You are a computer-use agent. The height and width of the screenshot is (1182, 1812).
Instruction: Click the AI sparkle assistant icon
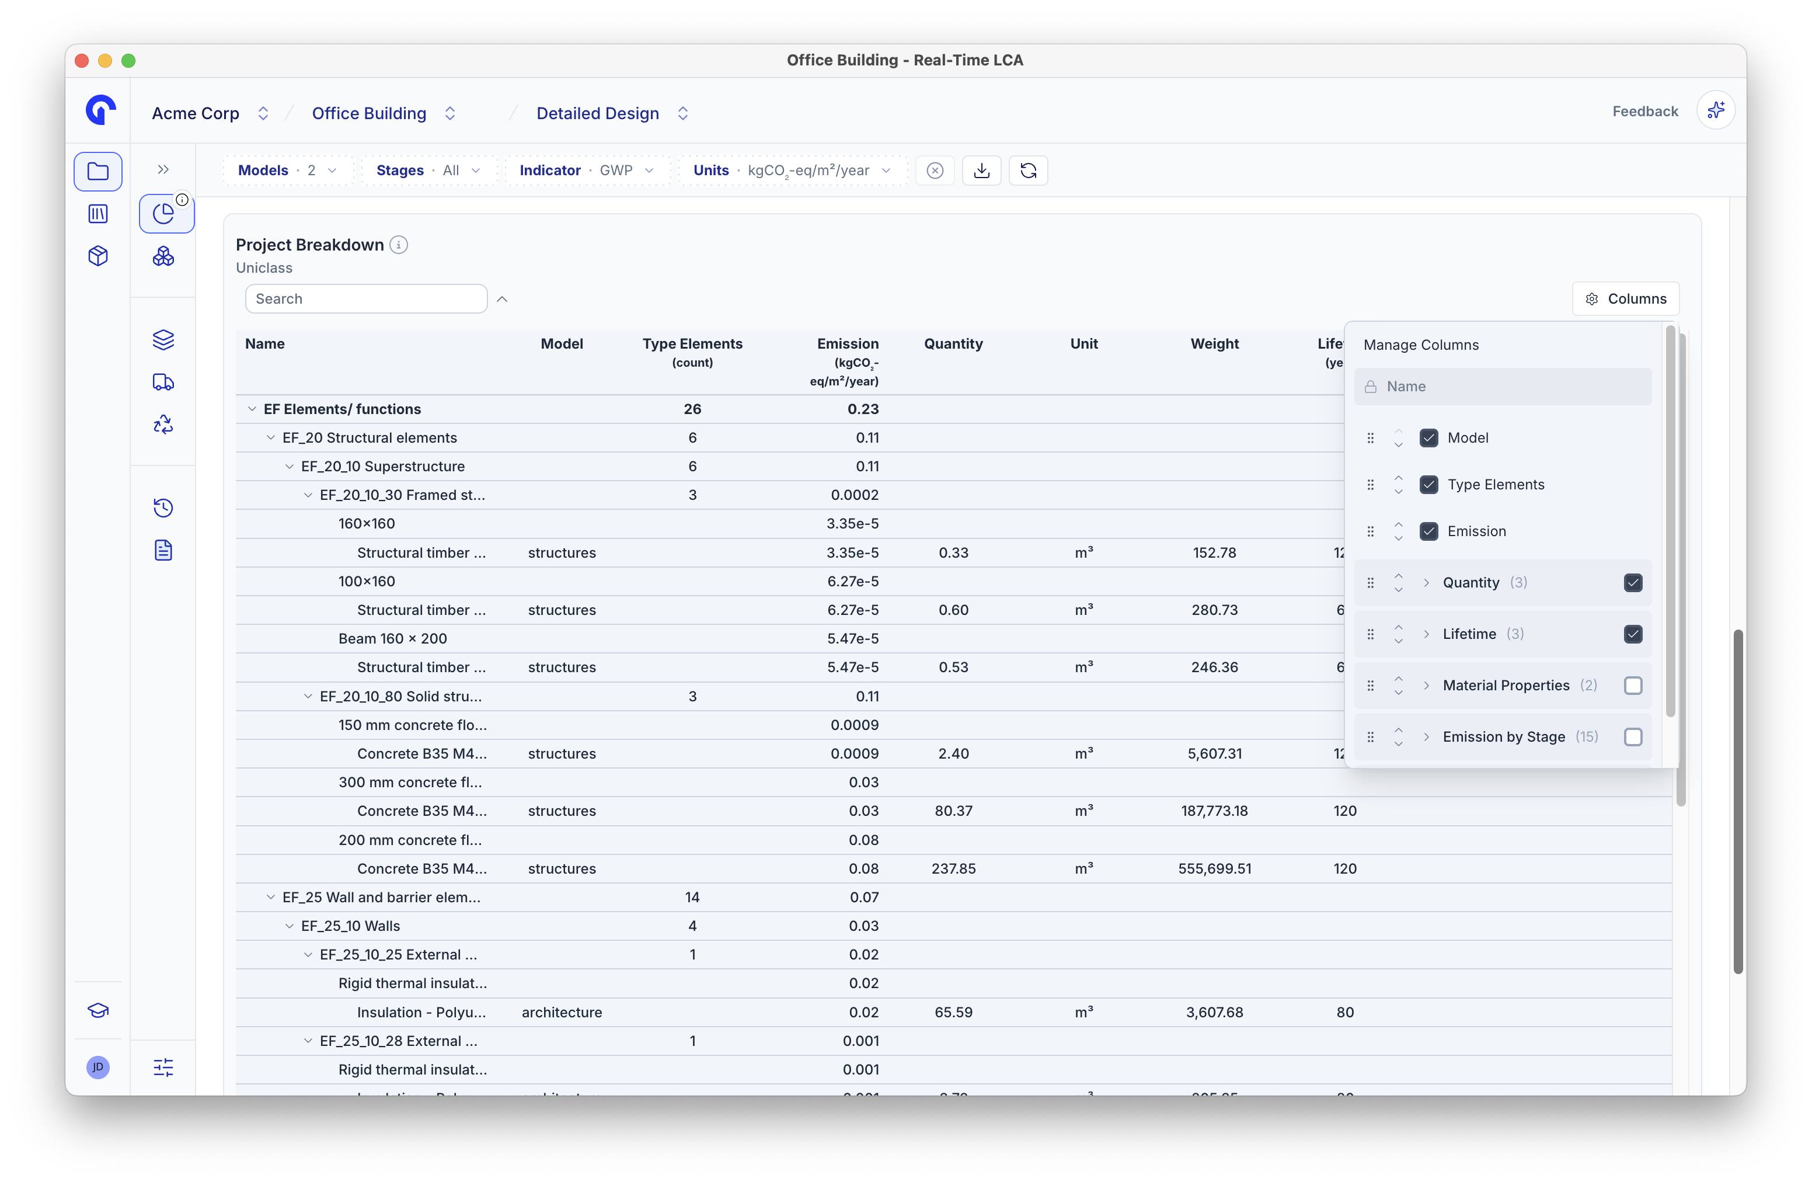pyautogui.click(x=1716, y=111)
